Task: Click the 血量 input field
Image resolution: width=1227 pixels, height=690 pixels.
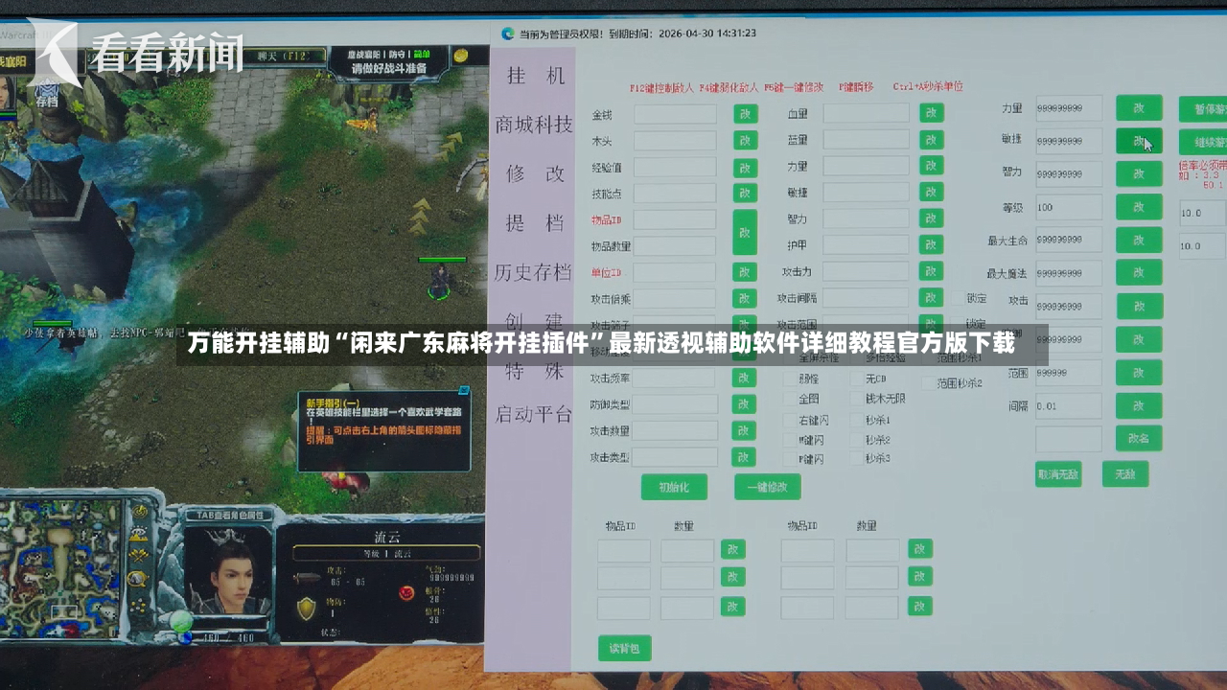Action: coord(866,113)
